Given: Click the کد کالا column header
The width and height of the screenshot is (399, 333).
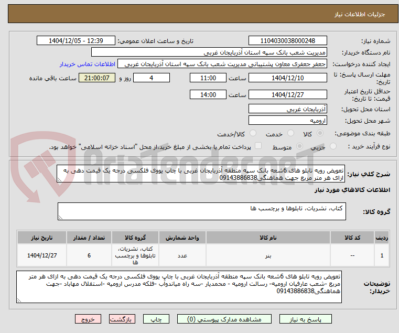Looking at the screenshot, I should (352, 238).
